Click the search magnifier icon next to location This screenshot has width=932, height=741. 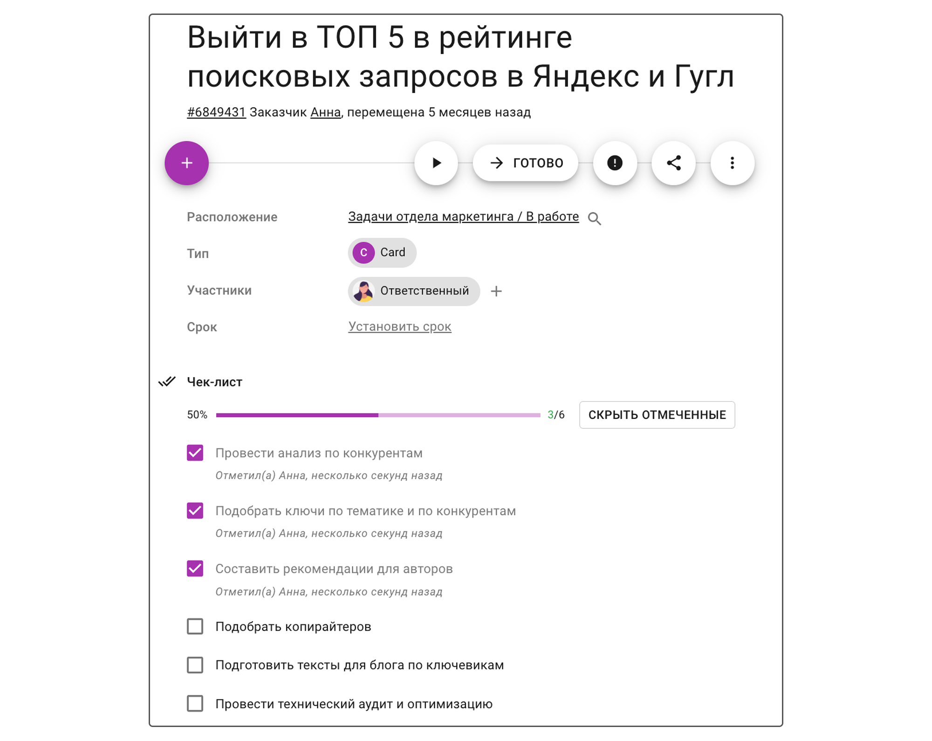(597, 219)
